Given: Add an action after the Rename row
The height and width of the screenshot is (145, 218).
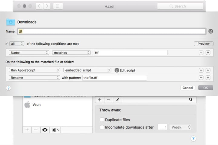Looking at the screenshot, I should [x=208, y=78].
